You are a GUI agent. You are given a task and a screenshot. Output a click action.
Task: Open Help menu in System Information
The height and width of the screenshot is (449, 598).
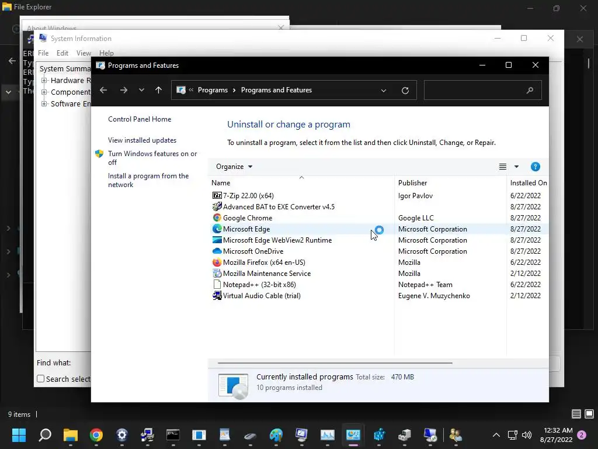point(106,53)
